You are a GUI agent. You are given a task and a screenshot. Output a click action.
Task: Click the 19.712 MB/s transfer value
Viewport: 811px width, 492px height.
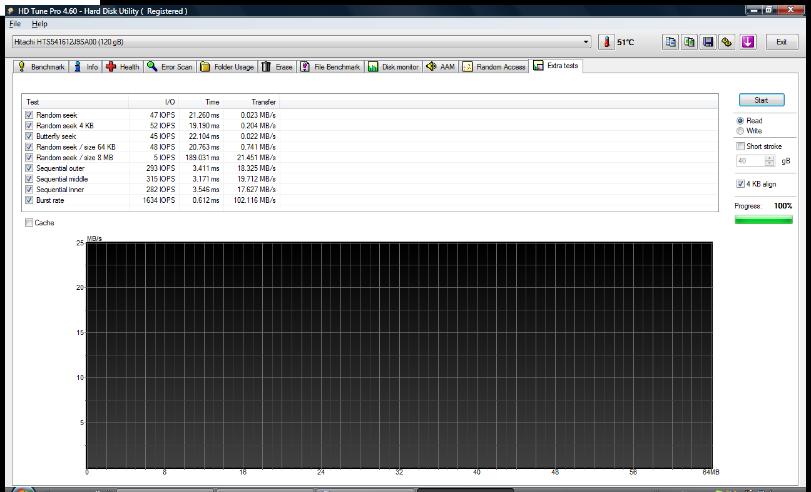(257, 179)
